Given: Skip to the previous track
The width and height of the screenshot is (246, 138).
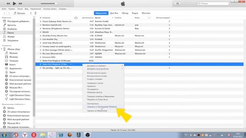Looking at the screenshot, I should click(8, 3).
